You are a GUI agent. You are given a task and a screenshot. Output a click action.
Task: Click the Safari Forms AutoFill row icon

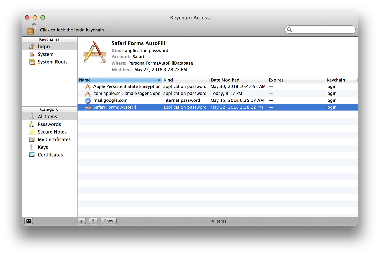[88, 107]
